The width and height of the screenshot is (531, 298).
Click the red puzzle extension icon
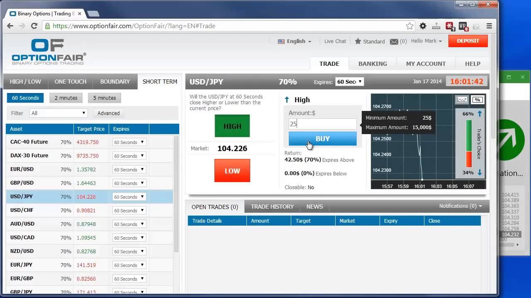coord(450,26)
